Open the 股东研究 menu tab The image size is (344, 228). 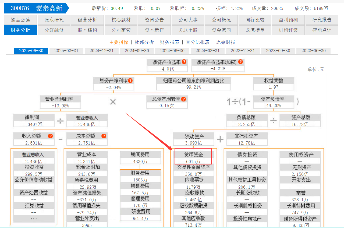pos(54,20)
